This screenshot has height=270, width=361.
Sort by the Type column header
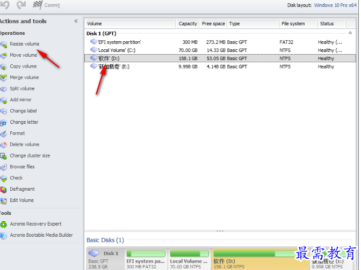click(253, 24)
